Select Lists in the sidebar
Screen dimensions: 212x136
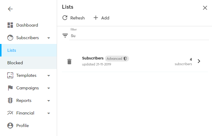12,50
